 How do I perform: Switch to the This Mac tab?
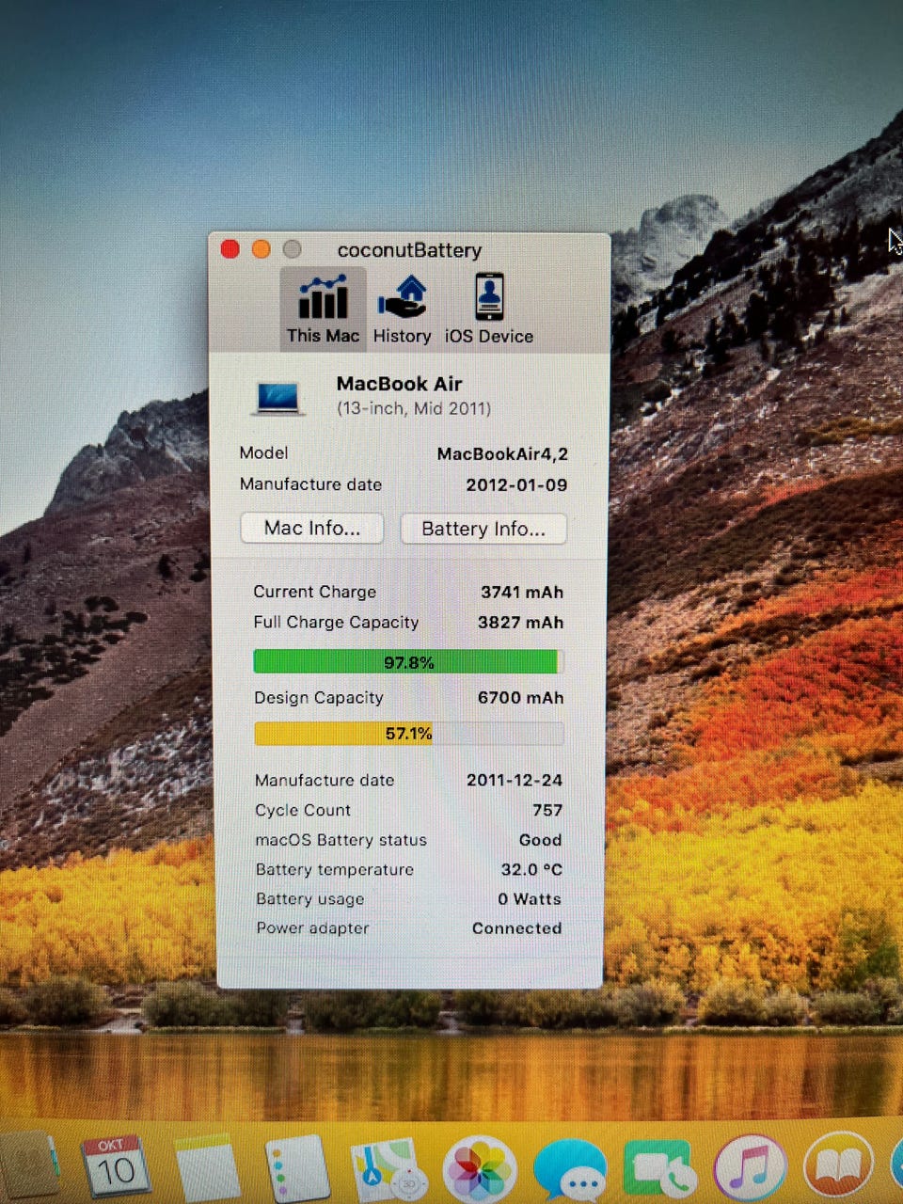[323, 309]
